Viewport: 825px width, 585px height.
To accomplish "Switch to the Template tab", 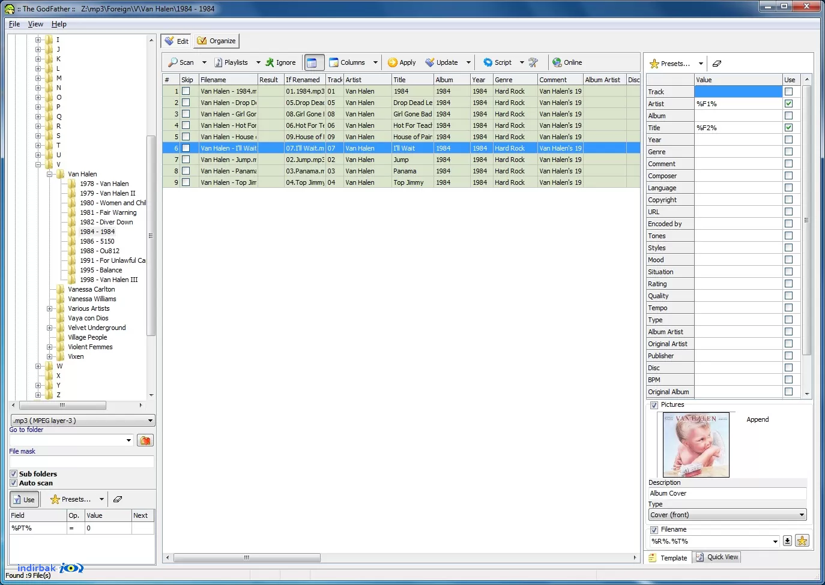I will point(668,558).
